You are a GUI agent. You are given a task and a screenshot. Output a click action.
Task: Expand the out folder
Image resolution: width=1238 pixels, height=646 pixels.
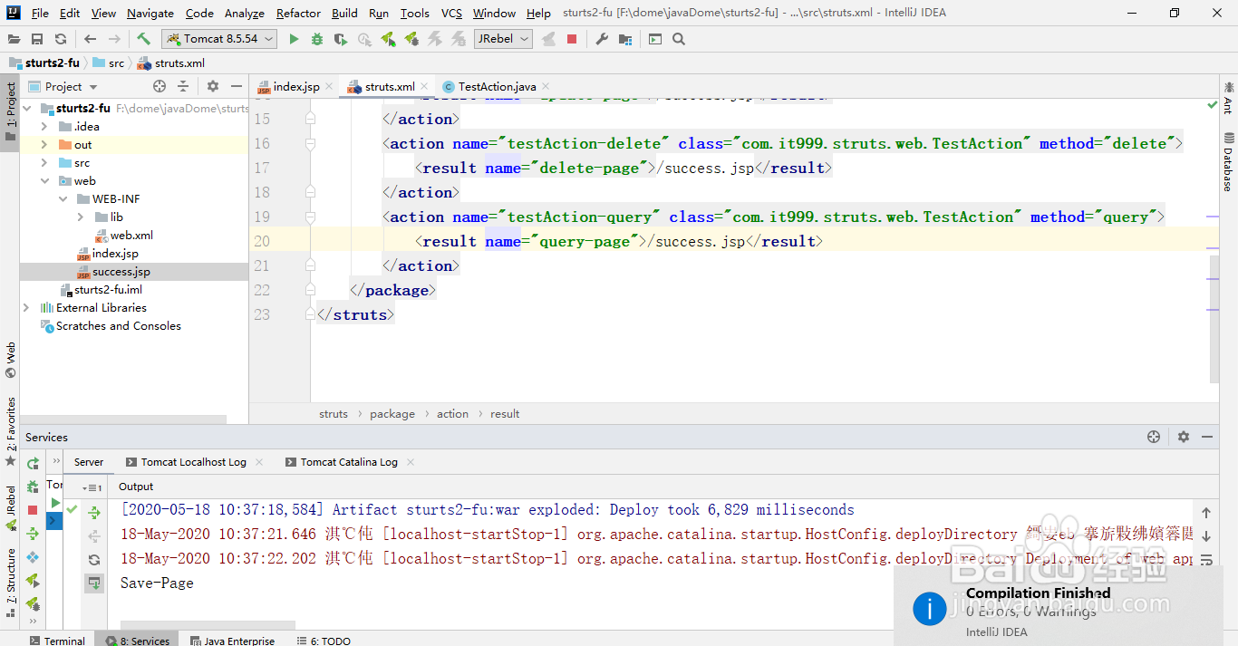[x=44, y=145]
